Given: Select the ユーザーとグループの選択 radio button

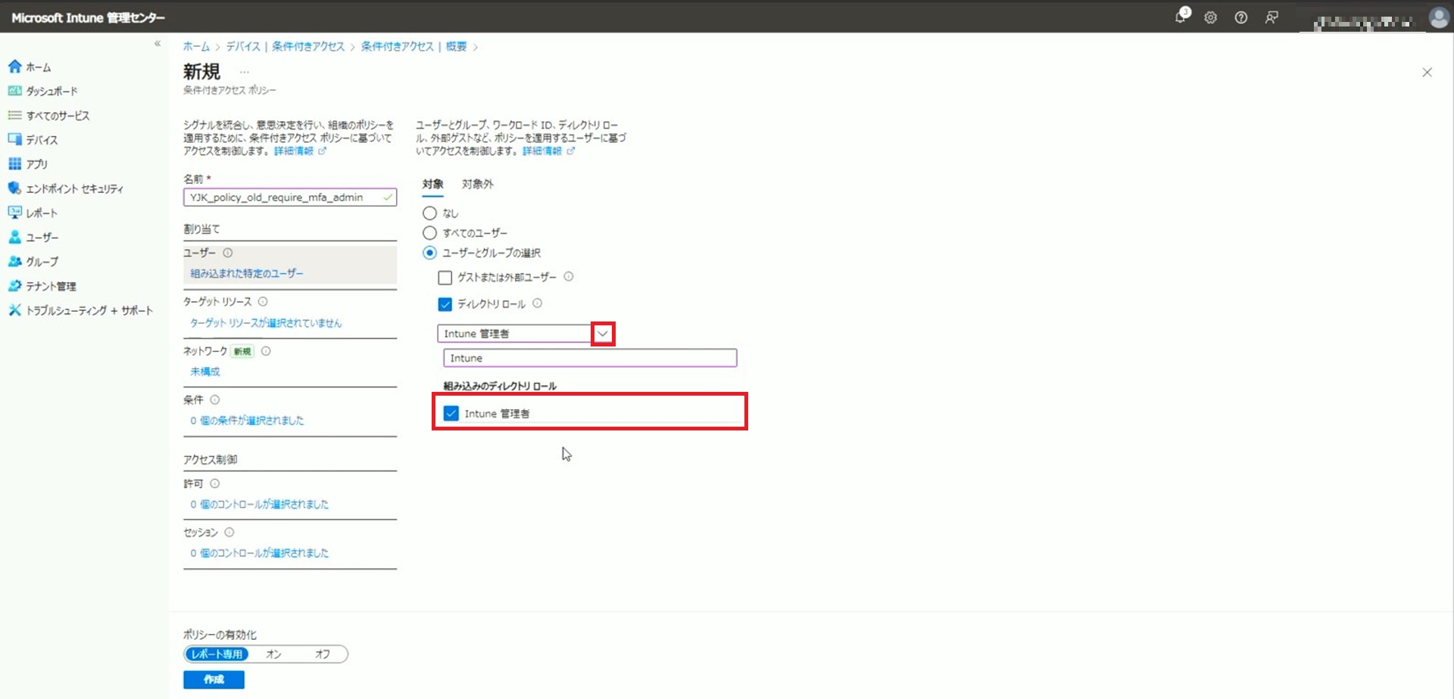Looking at the screenshot, I should 429,253.
